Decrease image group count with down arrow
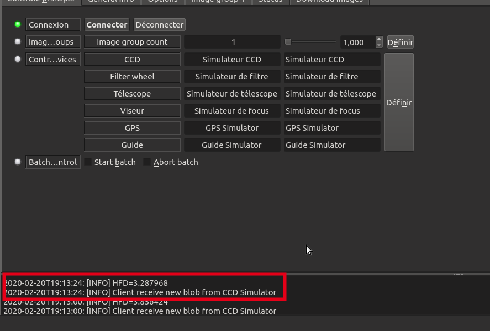This screenshot has width=490, height=331. pos(379,45)
